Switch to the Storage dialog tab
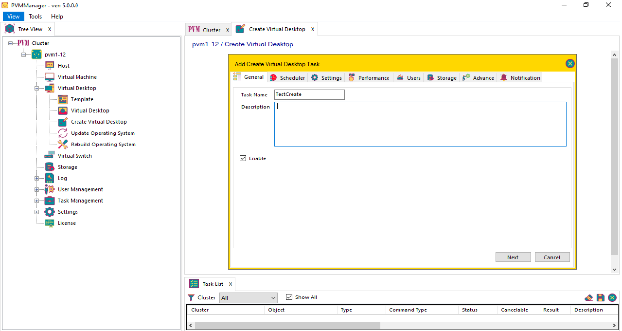Viewport: 622px width, 331px height. point(442,78)
